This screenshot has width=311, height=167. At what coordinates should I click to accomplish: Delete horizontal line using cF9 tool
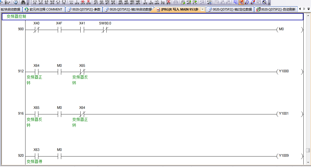[83, 2]
